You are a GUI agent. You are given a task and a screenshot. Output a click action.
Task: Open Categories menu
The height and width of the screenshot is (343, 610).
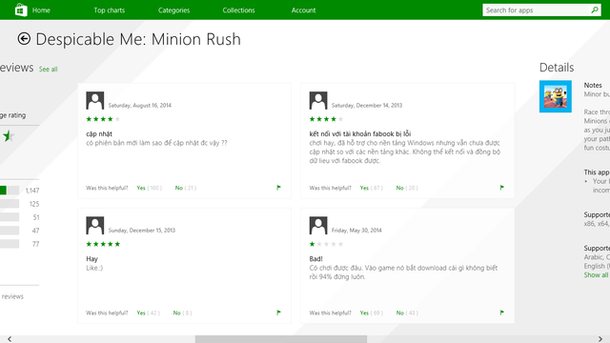click(x=173, y=10)
